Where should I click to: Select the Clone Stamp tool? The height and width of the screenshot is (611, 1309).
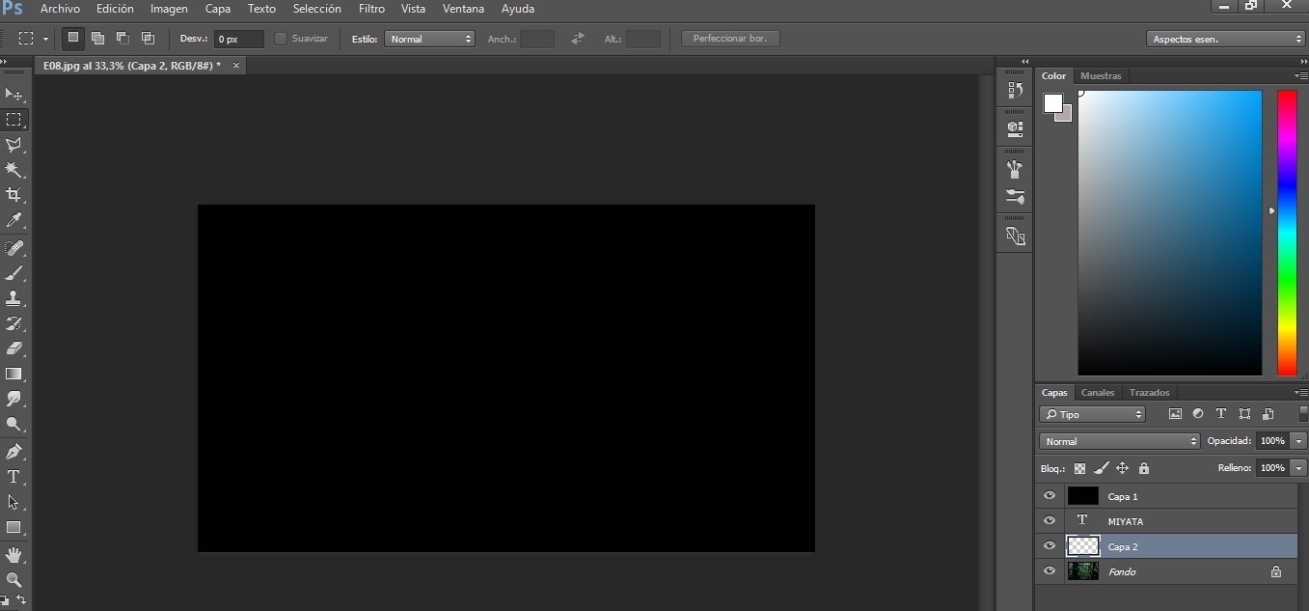point(14,298)
